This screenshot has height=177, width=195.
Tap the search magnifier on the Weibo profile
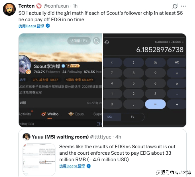click(x=96, y=40)
